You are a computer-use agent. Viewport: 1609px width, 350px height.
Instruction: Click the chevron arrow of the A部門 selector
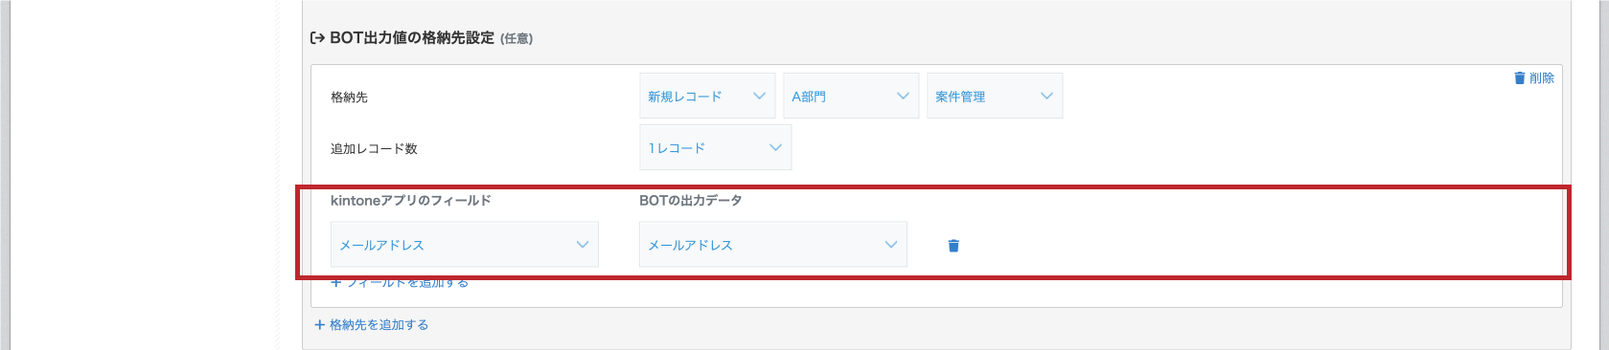pos(903,96)
